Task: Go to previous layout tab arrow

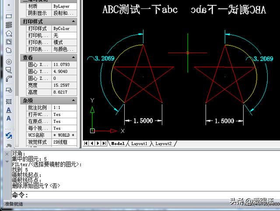Action: pos(92,143)
